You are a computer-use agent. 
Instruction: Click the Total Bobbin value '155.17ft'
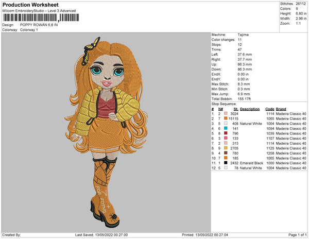point(244,99)
